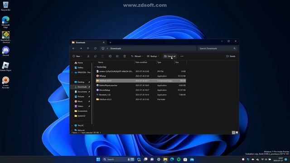Select Geometry Dash shortcut on desktop
Viewport: 290px width, 163px height.
click(5, 37)
